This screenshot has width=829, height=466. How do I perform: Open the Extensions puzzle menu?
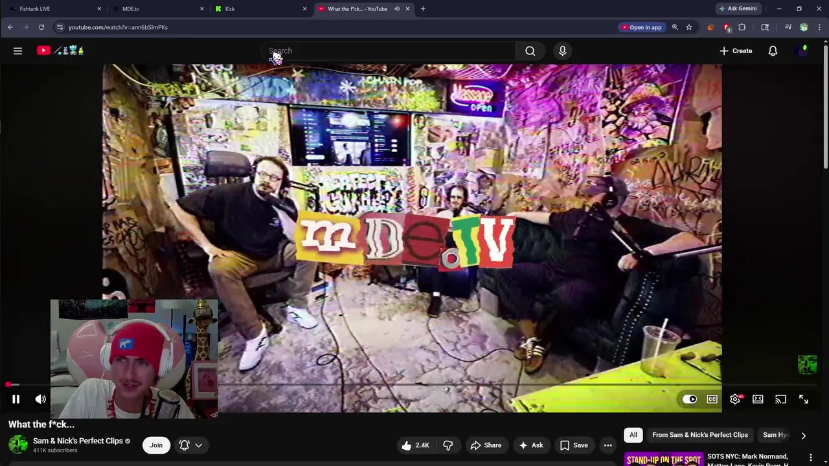point(742,27)
